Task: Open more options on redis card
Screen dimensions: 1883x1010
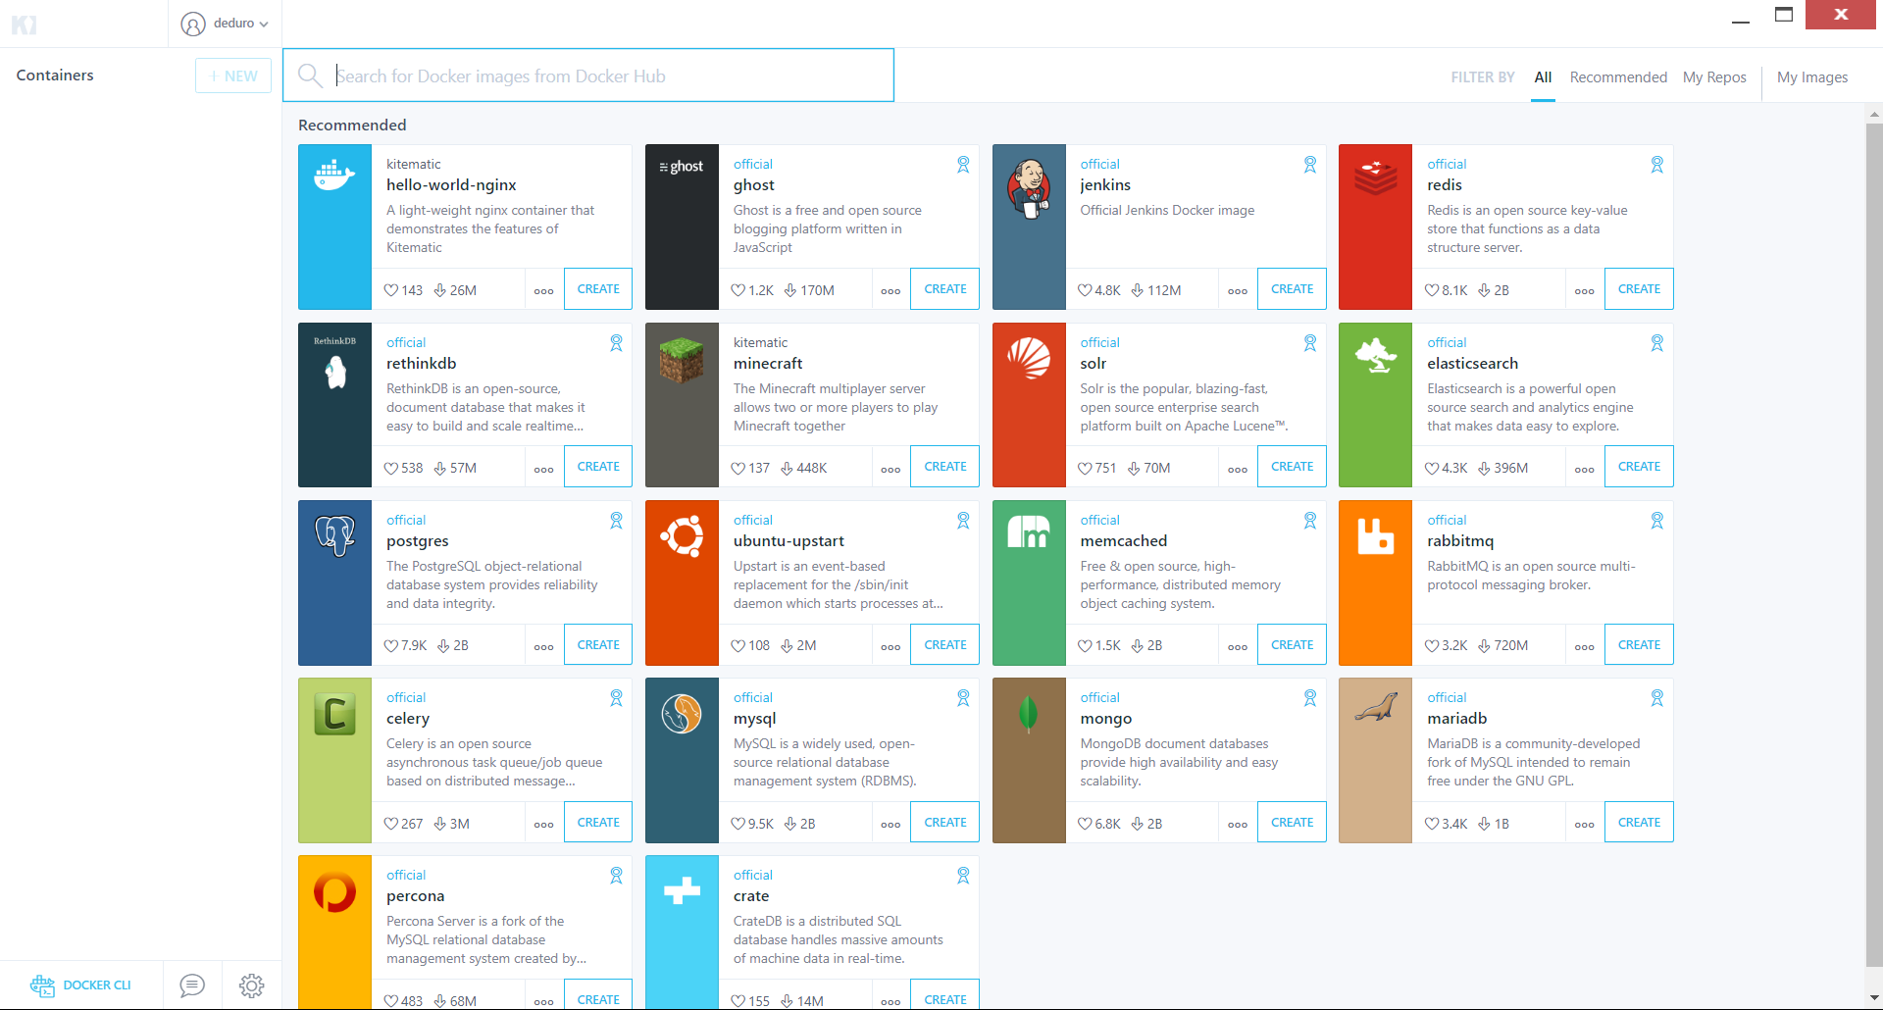Action: point(1584,291)
